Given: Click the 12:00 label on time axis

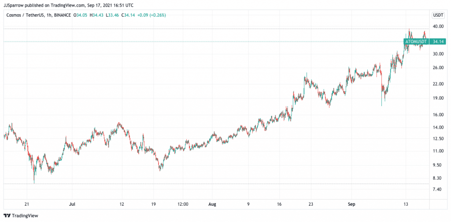Looking at the screenshot, I should [183, 204].
